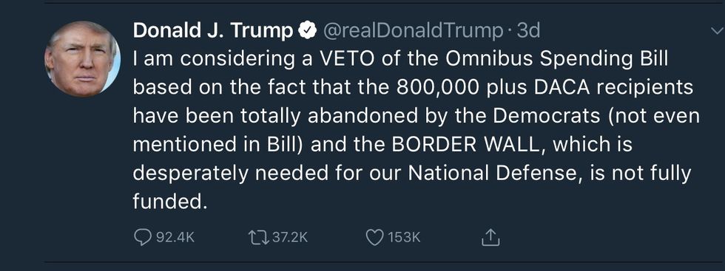The height and width of the screenshot is (271, 725).
Task: Click the final word 'funded.' in tweet
Action: pos(168,202)
